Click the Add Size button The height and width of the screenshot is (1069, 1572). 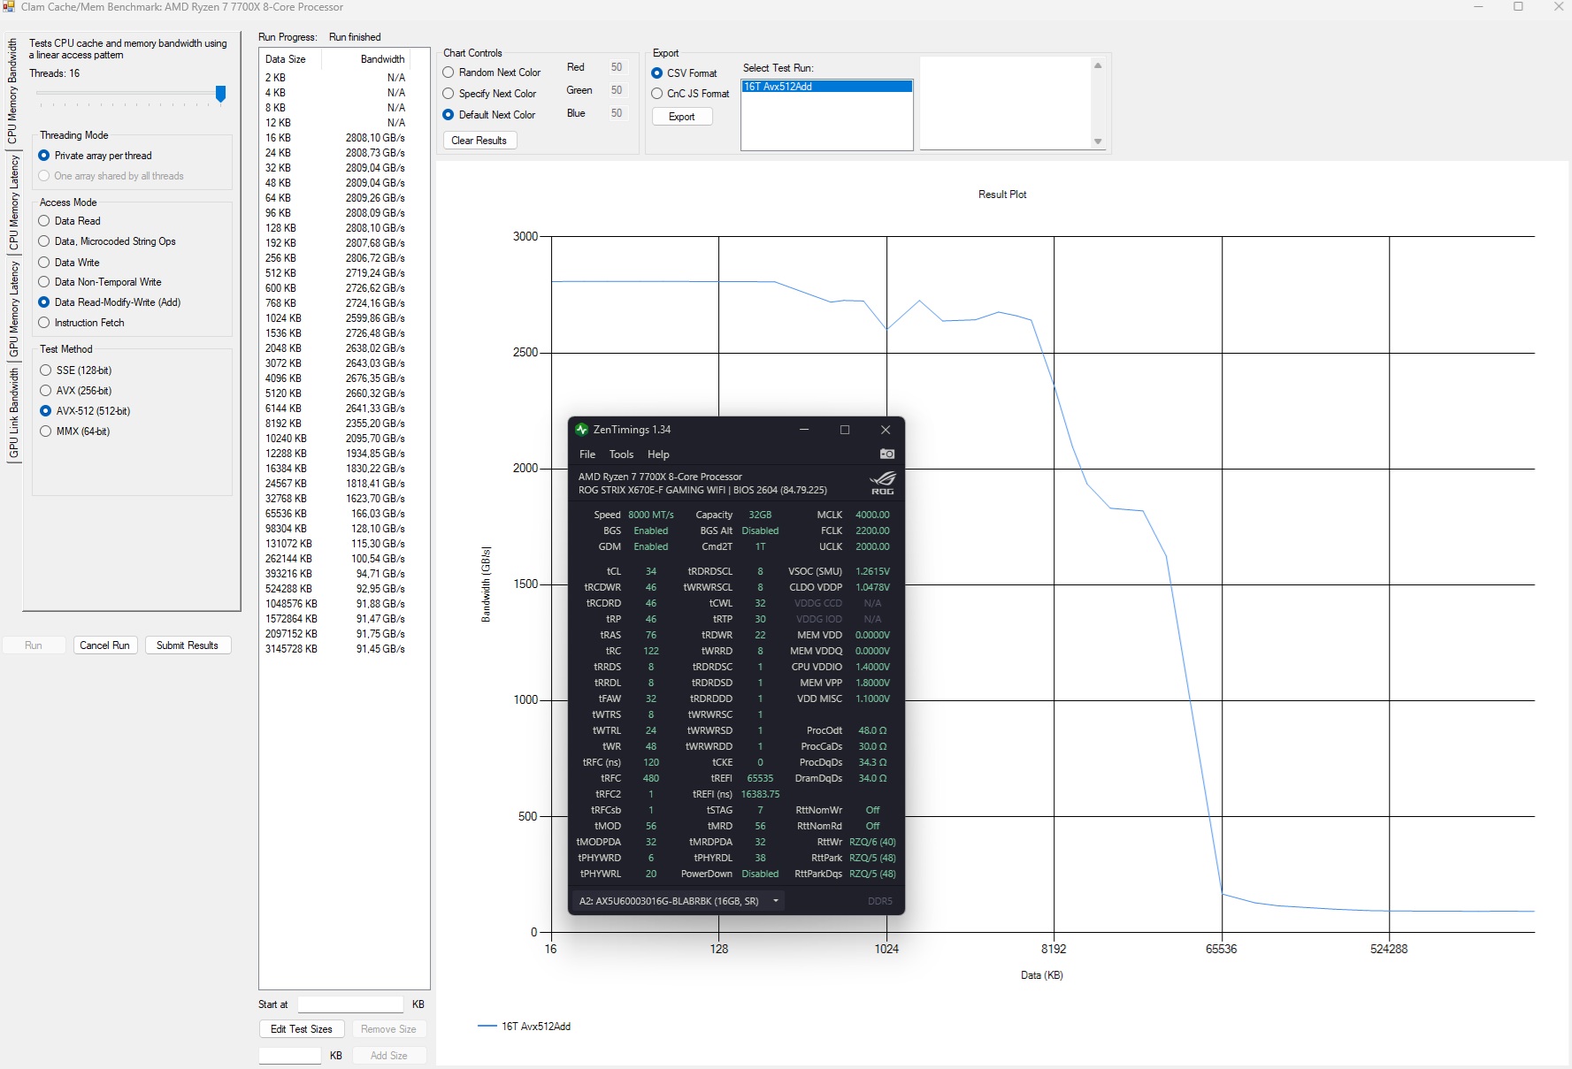coord(389,1056)
